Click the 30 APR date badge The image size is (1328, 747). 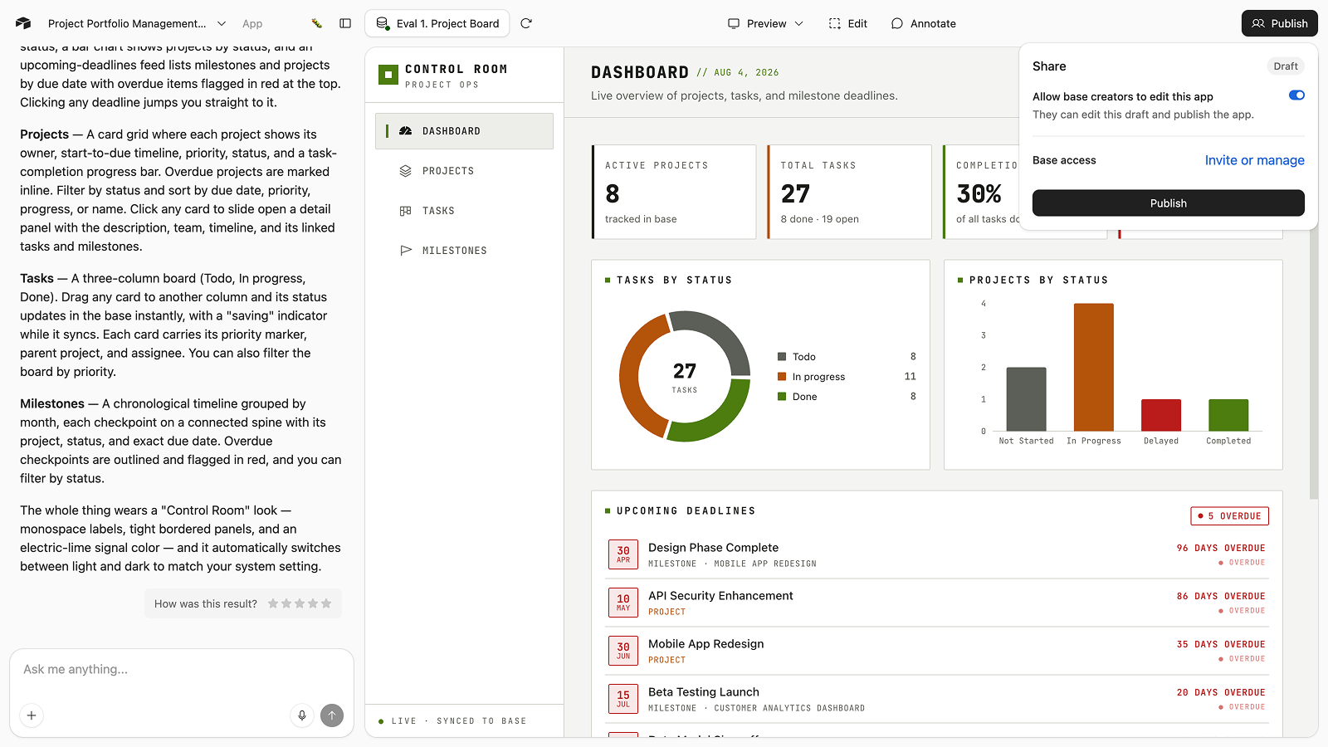click(623, 554)
